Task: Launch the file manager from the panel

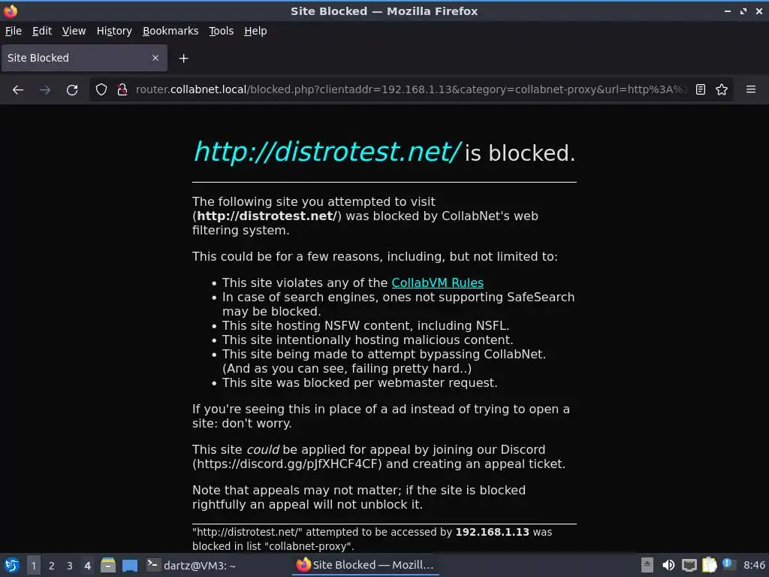Action: click(108, 565)
